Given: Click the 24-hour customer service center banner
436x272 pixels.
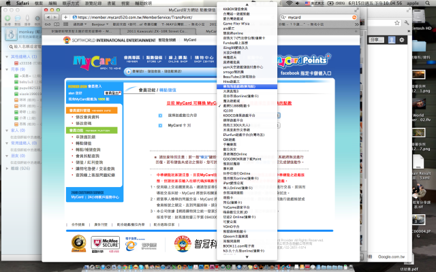Looking at the screenshot, I should coord(95,194).
